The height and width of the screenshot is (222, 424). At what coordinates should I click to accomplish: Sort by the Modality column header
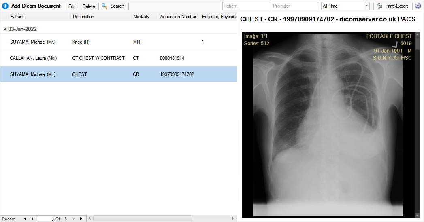click(x=141, y=17)
